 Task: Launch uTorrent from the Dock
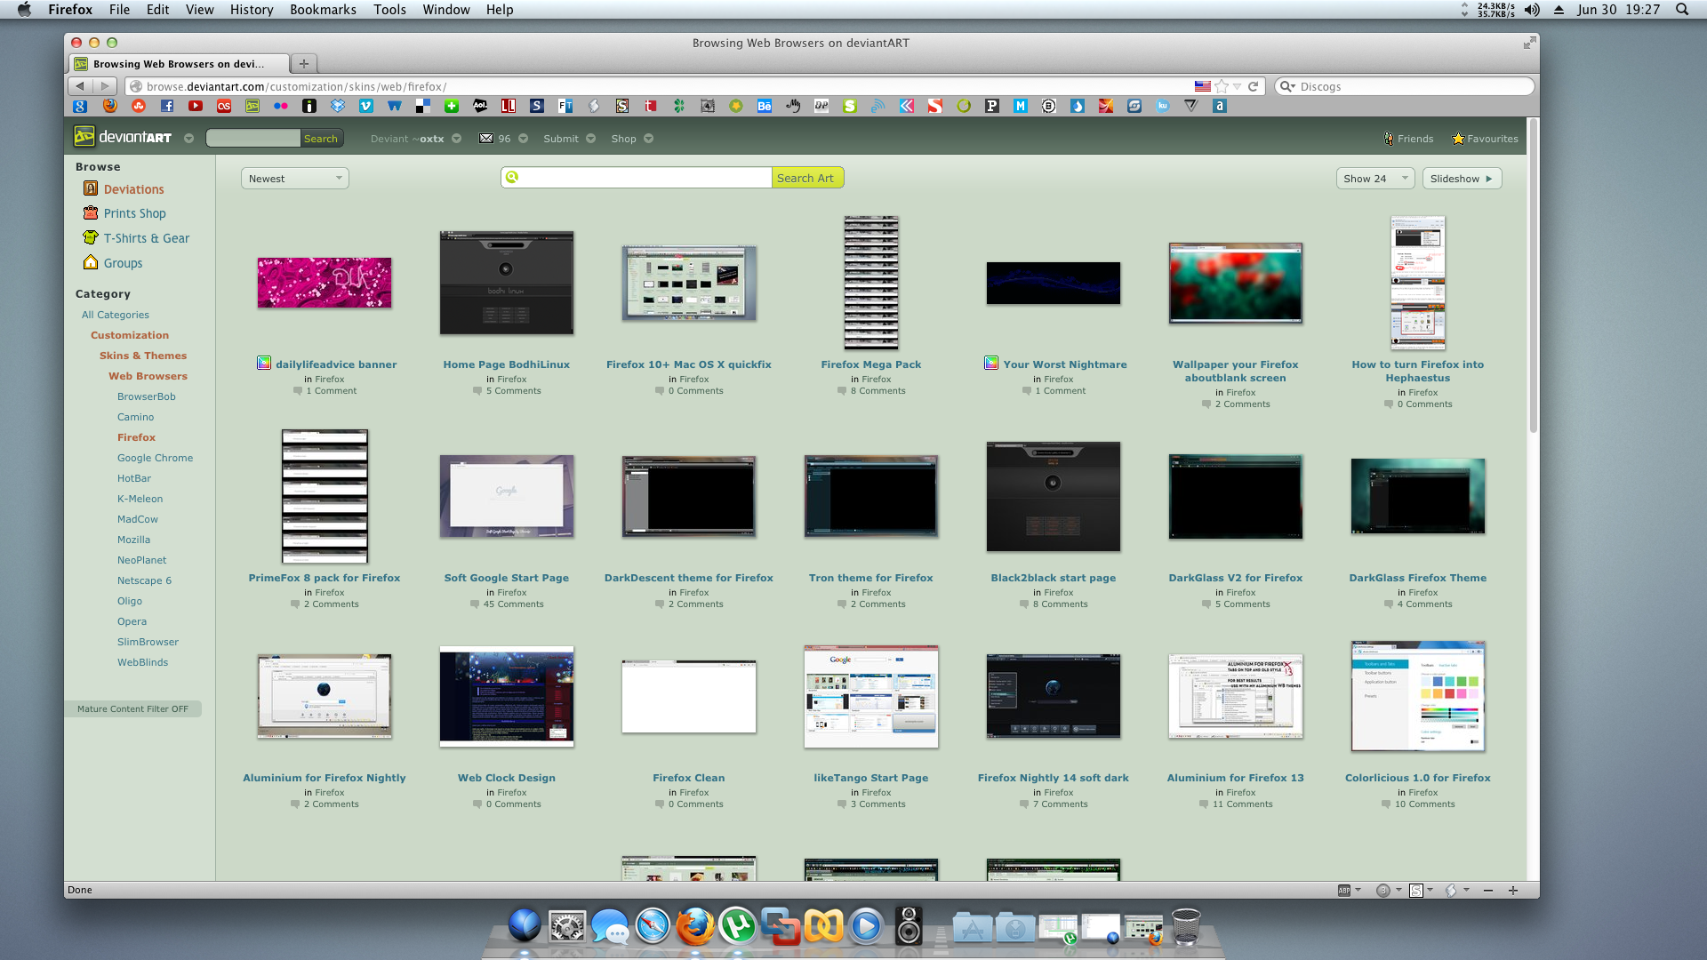pyautogui.click(x=737, y=926)
